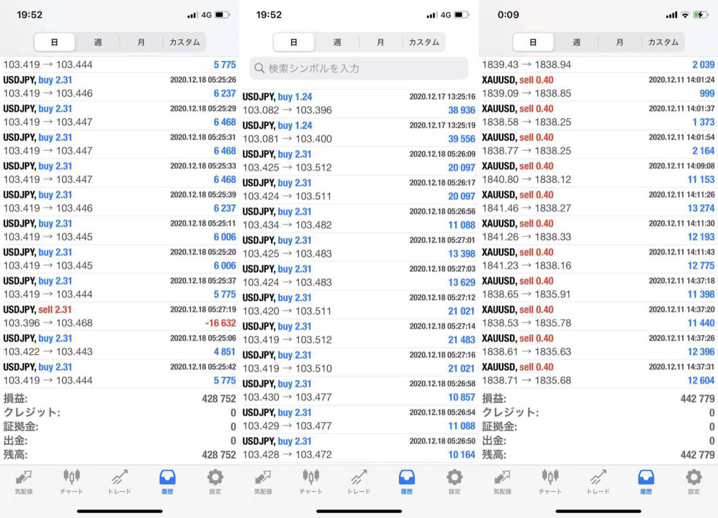Tap the magnifier icon in the symbol search box
This screenshot has width=718, height=518.
tap(260, 68)
